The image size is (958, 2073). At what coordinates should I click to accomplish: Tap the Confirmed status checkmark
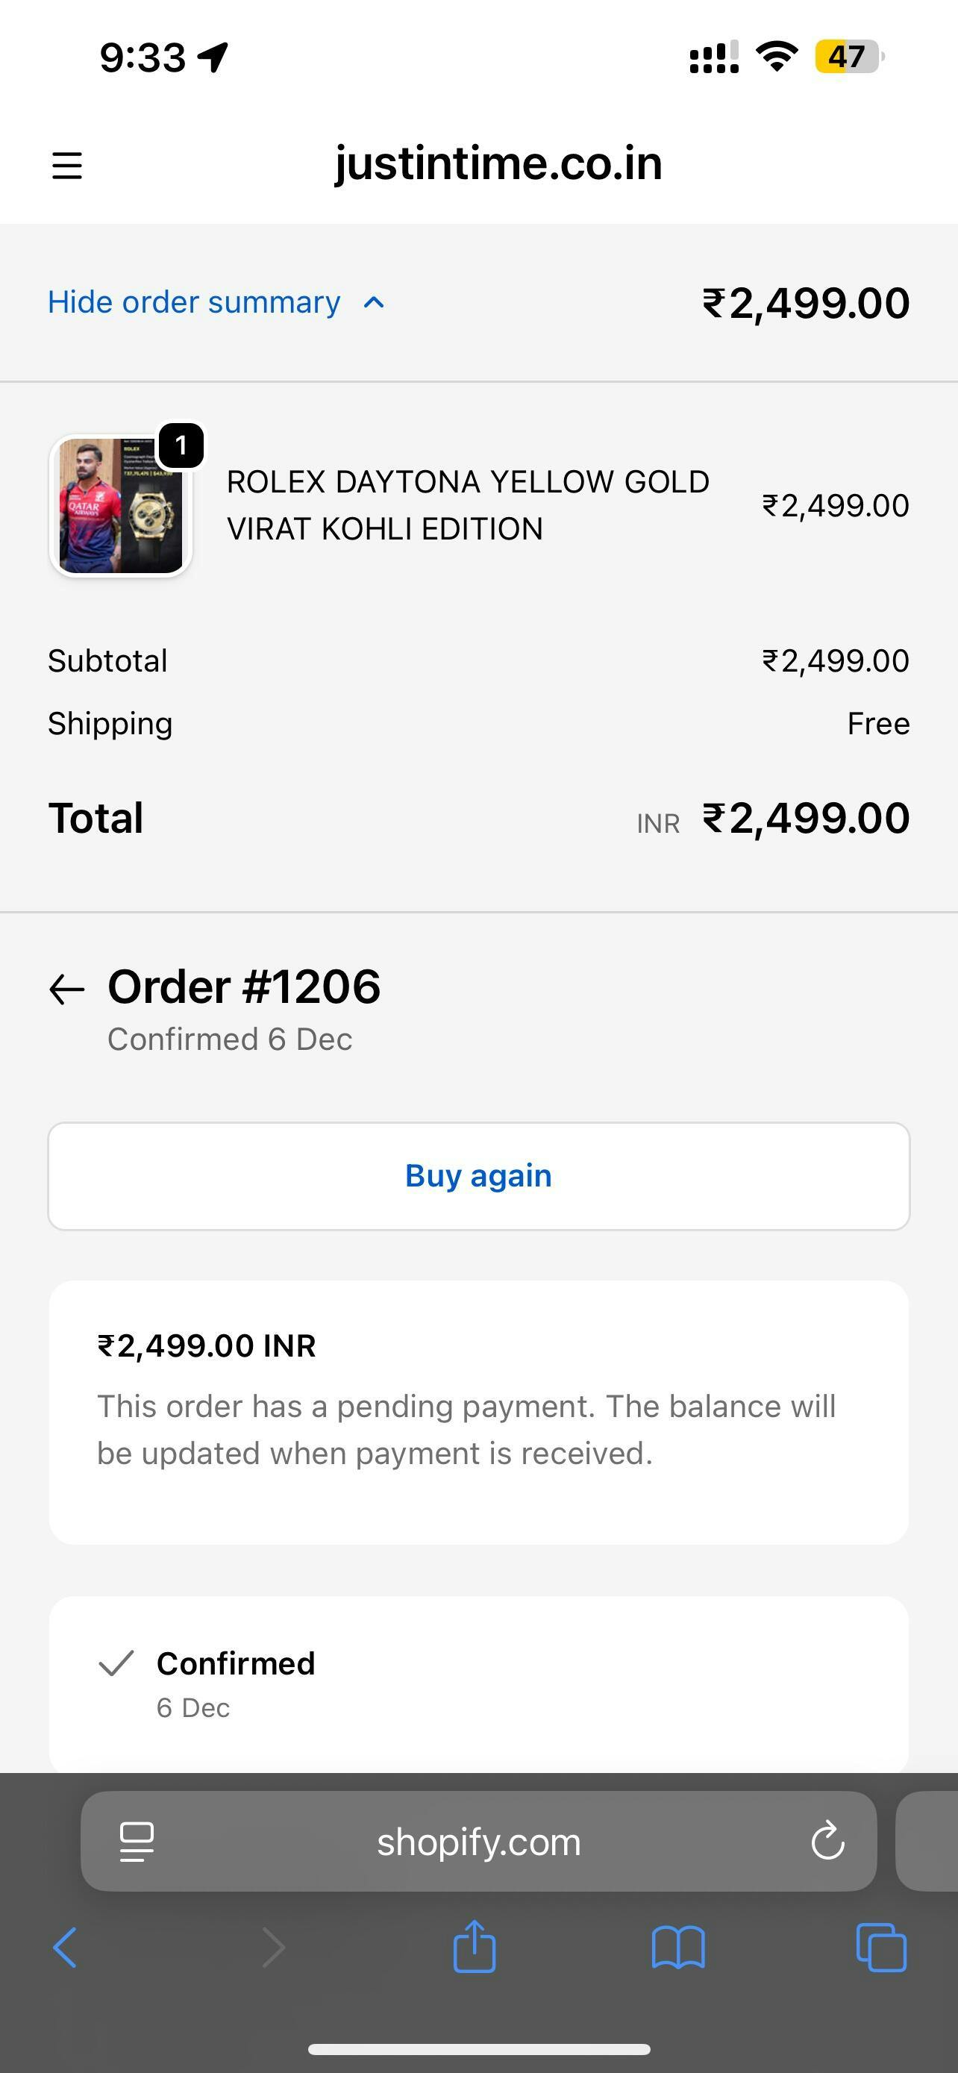click(x=116, y=1663)
